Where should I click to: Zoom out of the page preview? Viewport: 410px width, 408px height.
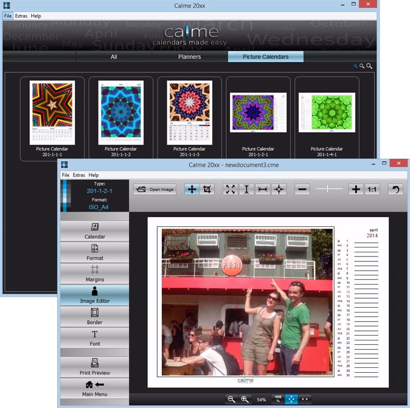pos(231,399)
